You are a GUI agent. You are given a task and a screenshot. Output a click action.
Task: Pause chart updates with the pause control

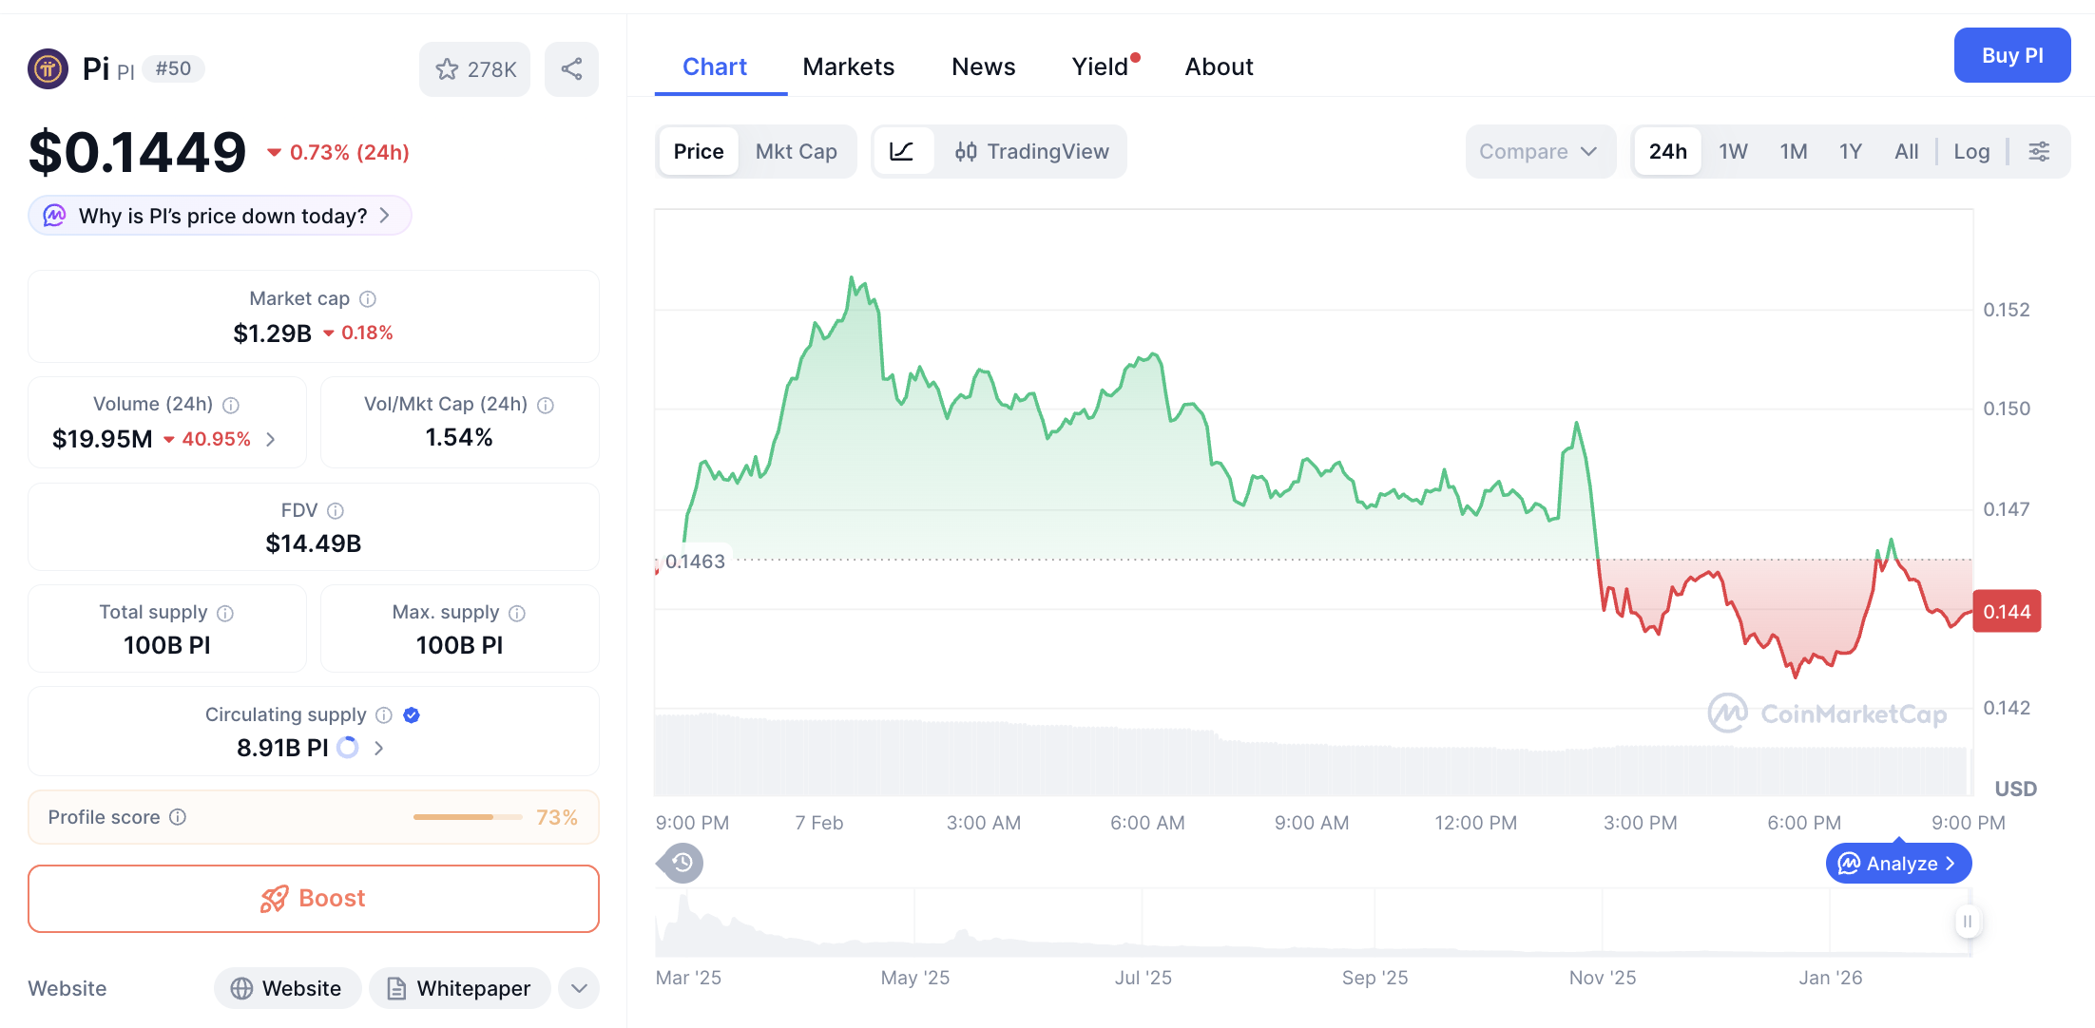pyautogui.click(x=1968, y=922)
